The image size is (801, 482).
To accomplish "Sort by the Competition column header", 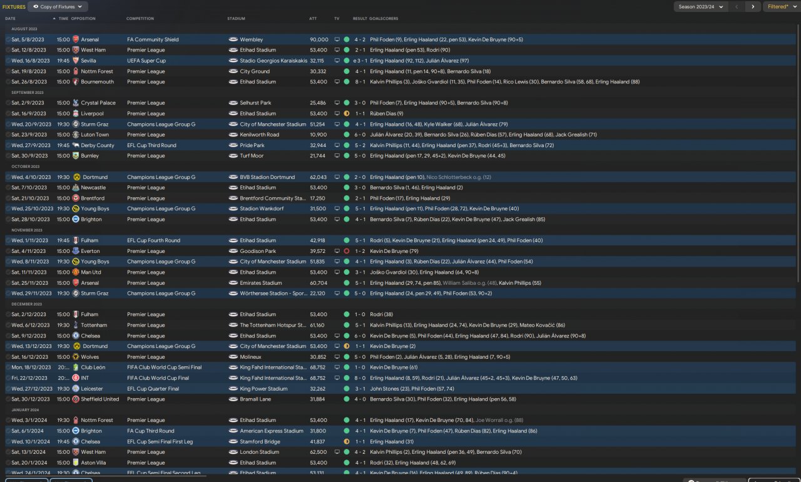I will coord(140,19).
